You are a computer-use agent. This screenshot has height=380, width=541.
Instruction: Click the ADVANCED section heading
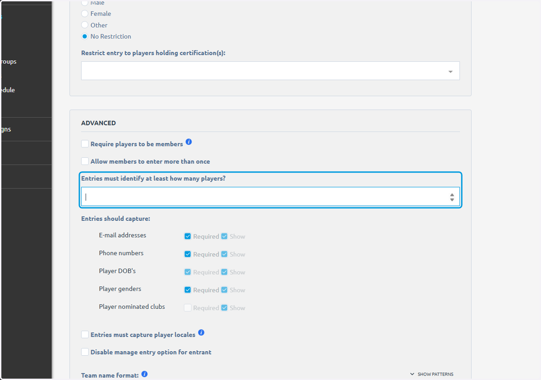[x=98, y=123]
